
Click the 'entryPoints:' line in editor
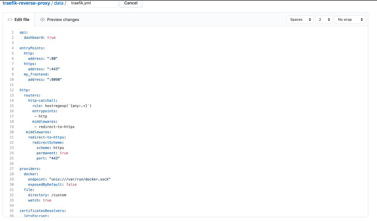click(x=32, y=48)
